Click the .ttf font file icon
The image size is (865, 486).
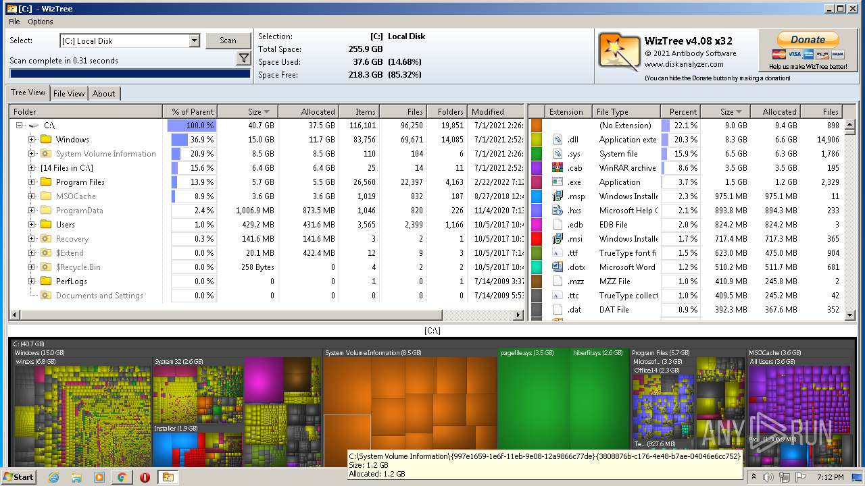click(x=558, y=253)
